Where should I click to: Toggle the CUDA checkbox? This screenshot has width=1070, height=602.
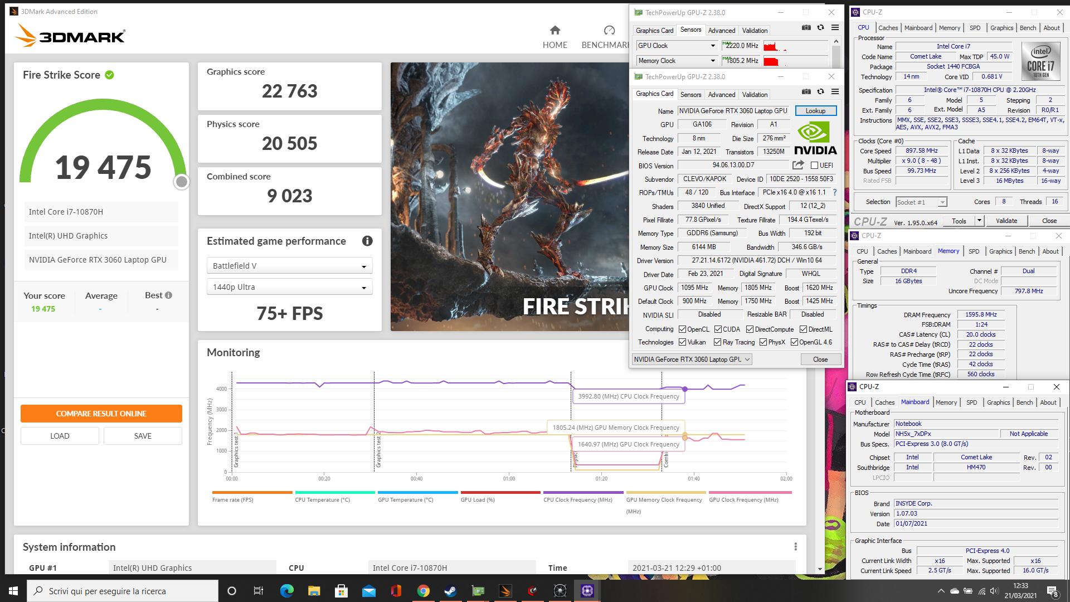tap(718, 329)
